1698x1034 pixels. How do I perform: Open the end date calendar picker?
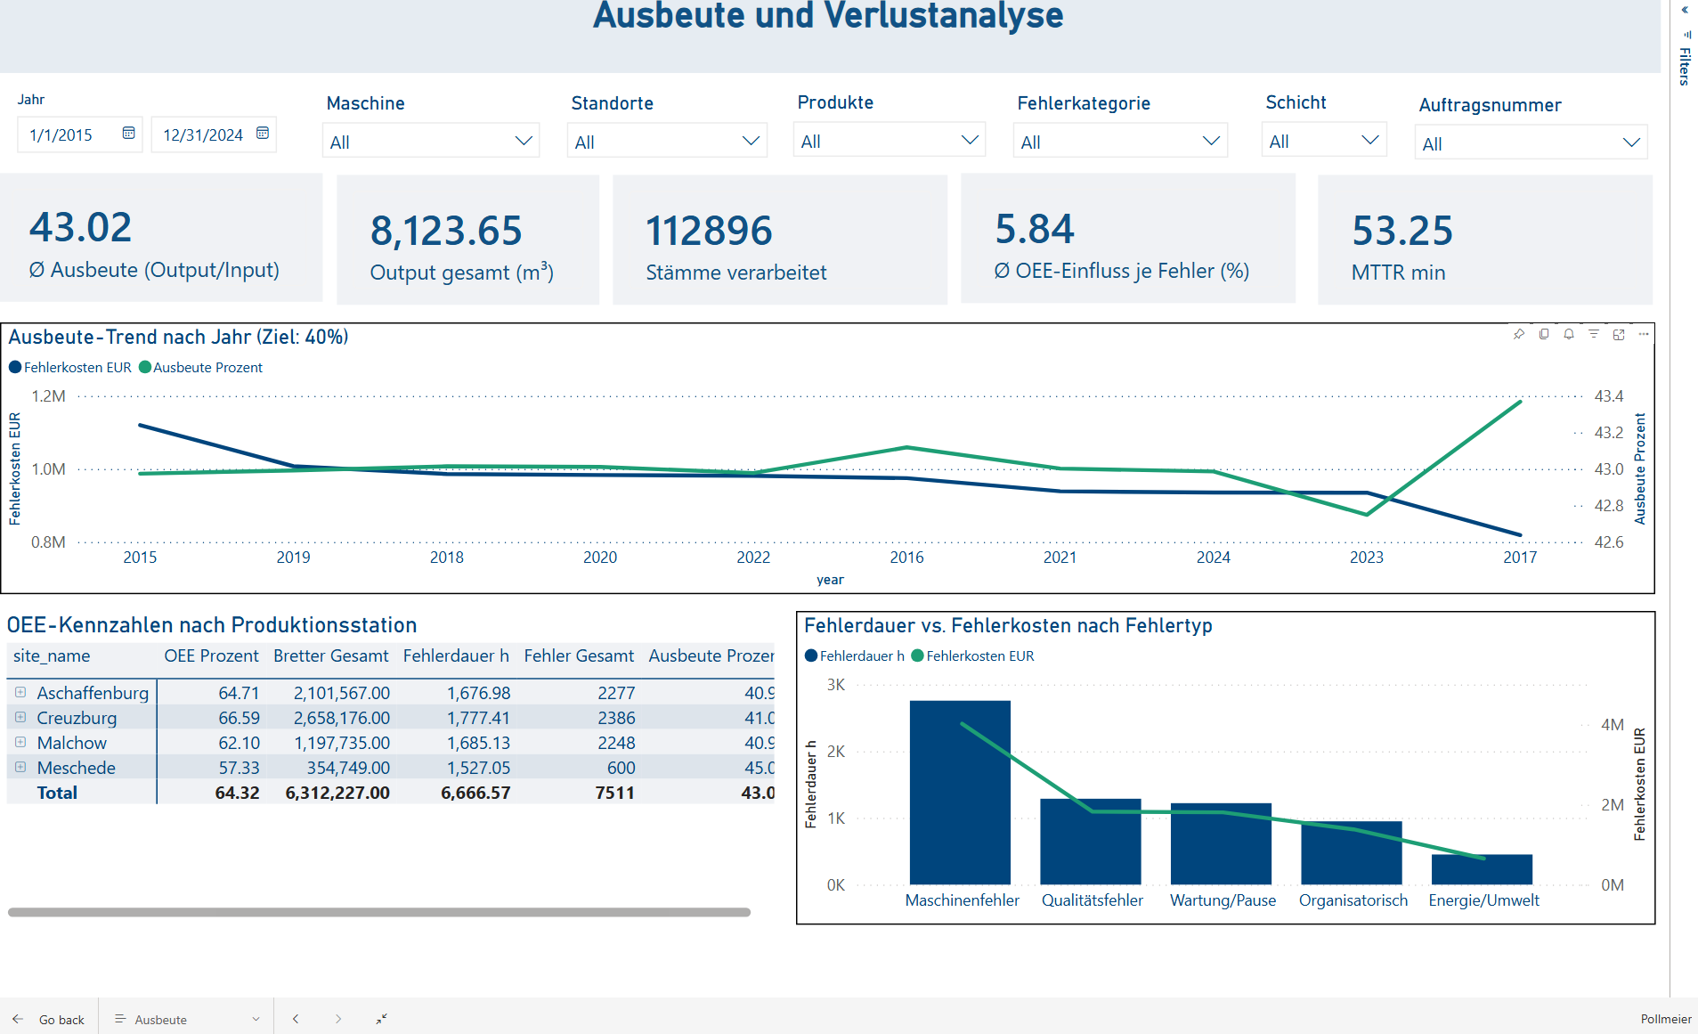coord(263,134)
